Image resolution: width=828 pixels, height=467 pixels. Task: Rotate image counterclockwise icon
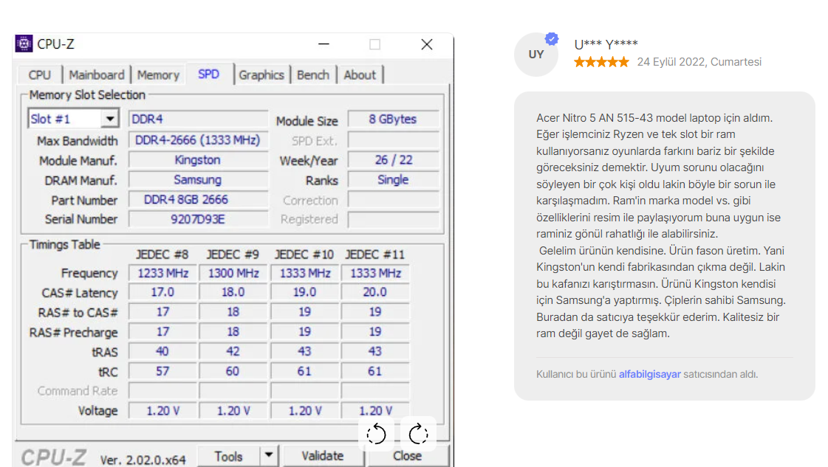[x=376, y=434]
